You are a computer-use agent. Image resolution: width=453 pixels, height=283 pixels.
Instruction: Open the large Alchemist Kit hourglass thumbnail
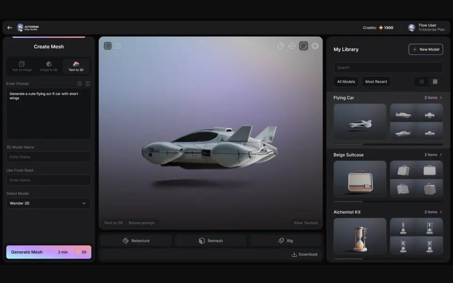(360, 236)
